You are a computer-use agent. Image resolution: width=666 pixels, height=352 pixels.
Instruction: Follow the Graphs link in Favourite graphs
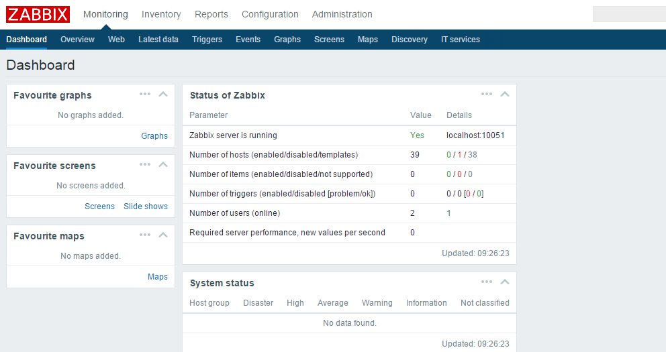[x=154, y=135]
